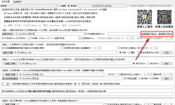Toggle the 不并空Sheet checkbox

(3, 38)
